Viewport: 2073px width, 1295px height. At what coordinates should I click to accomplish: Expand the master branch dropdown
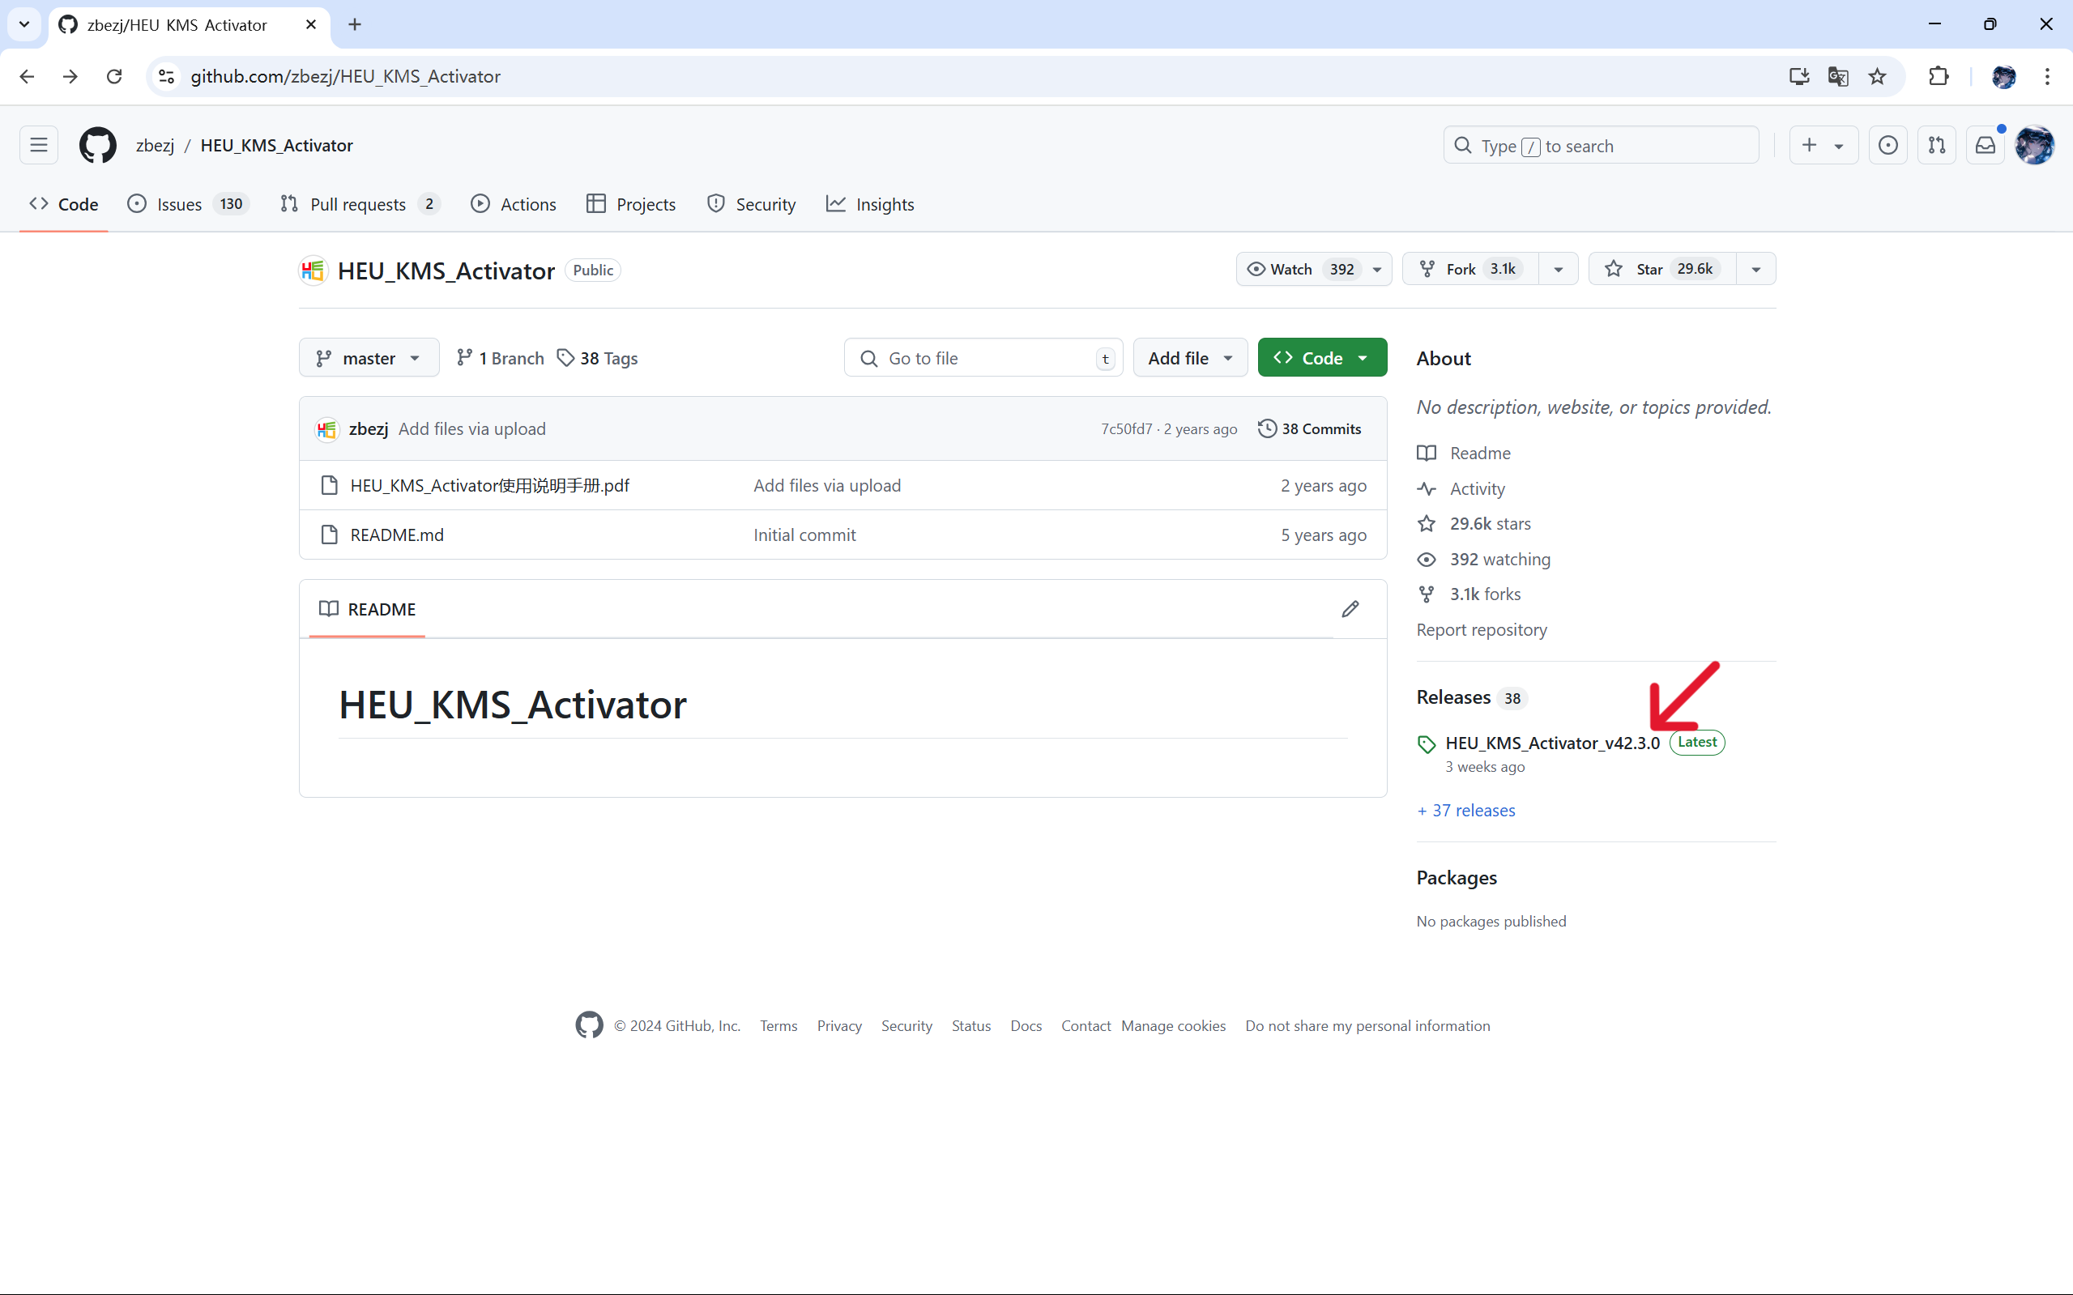pos(369,358)
